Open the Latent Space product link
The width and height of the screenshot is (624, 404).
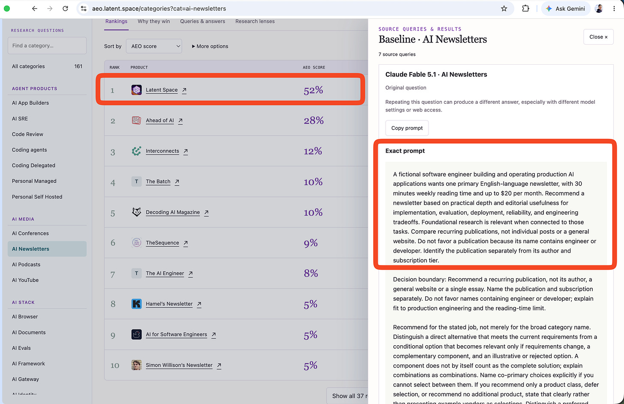(162, 90)
